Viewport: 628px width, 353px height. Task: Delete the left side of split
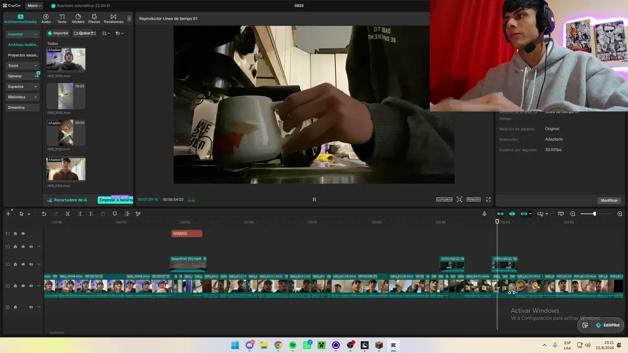(79, 214)
